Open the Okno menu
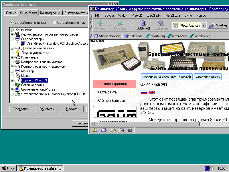This screenshot has height=172, width=229. (188, 15)
